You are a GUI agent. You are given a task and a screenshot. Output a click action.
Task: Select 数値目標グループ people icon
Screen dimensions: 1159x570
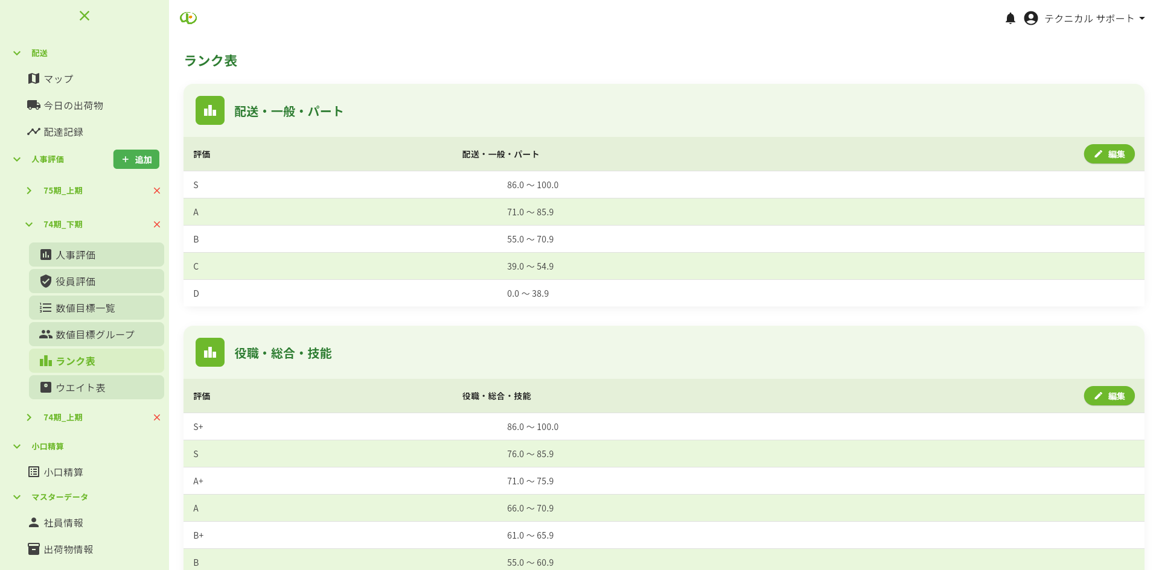(45, 334)
